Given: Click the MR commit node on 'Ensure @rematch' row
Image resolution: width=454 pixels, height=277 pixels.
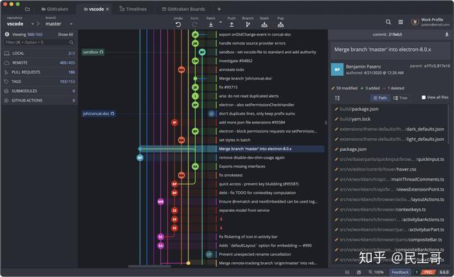Looking at the screenshot, I should pyautogui.click(x=161, y=201).
